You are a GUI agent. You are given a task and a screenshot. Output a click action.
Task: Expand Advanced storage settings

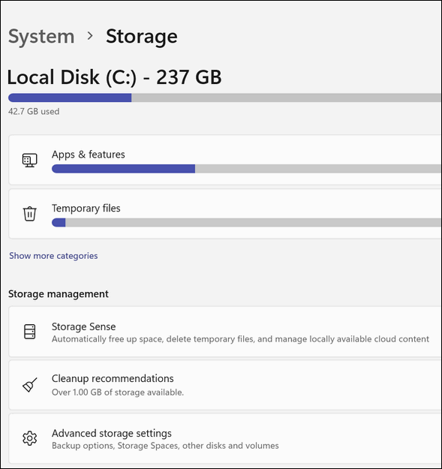tap(225, 438)
